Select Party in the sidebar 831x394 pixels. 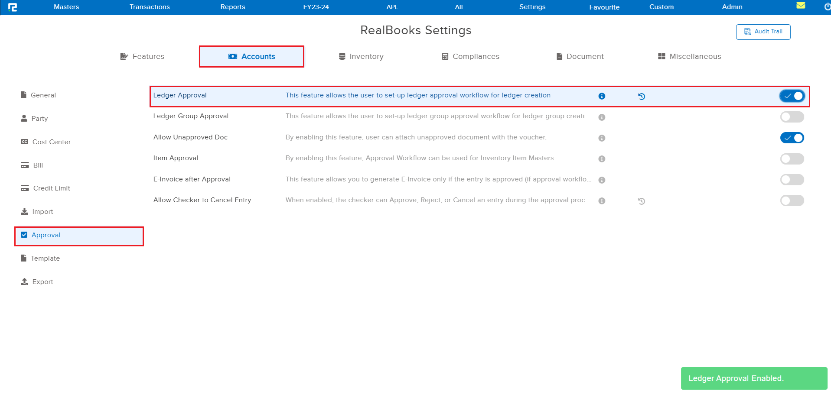point(34,118)
